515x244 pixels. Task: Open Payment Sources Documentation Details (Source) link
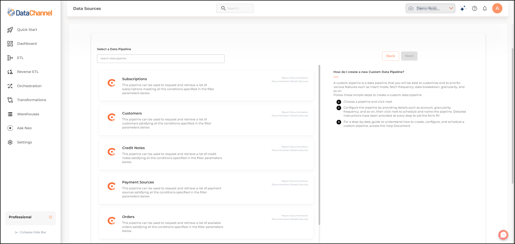pos(290,185)
